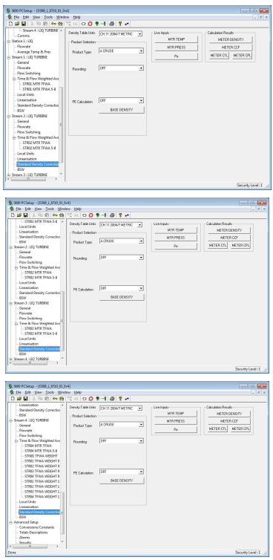The image size is (273, 560).
Task: Click the Save disk icon in the middle window
Action: click(x=26, y=215)
